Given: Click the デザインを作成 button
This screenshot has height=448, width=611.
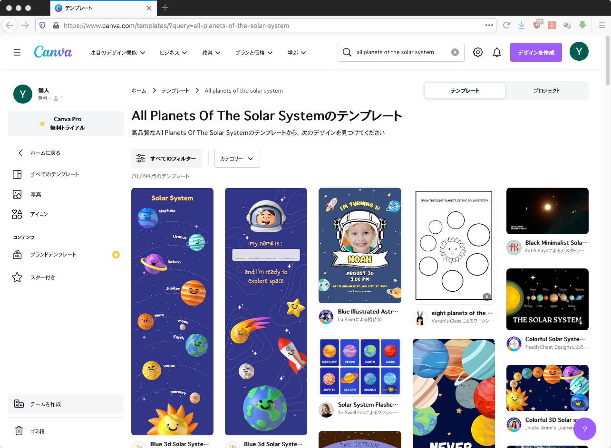Looking at the screenshot, I should point(536,52).
